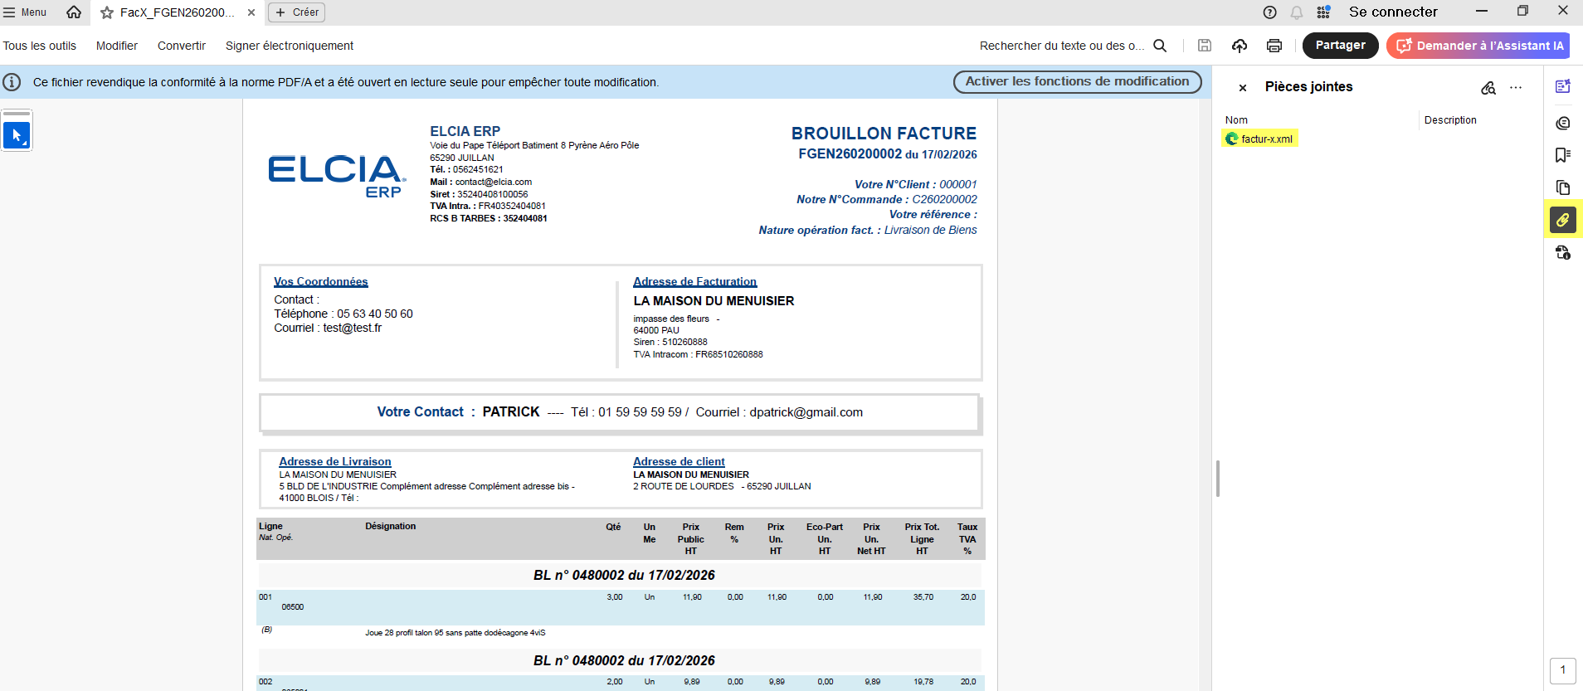1583x691 pixels.
Task: Open the help question mark icon
Action: click(x=1269, y=12)
